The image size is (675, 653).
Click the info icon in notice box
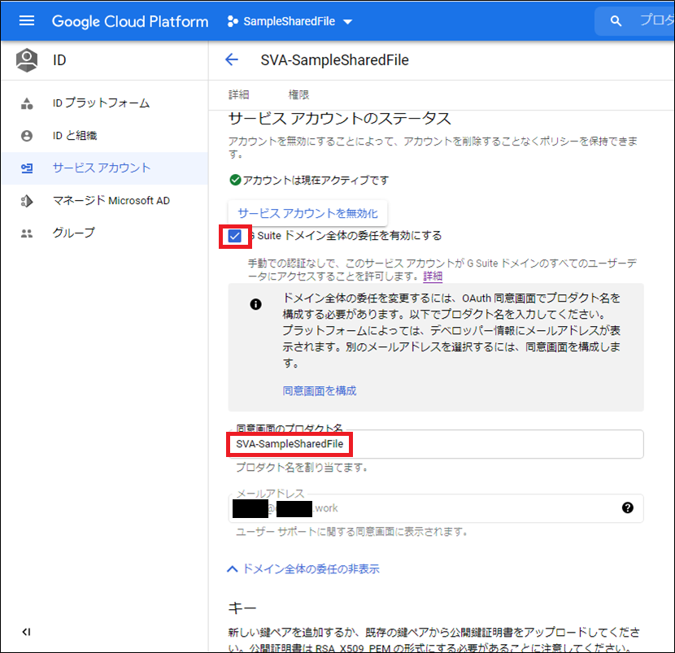click(x=255, y=304)
